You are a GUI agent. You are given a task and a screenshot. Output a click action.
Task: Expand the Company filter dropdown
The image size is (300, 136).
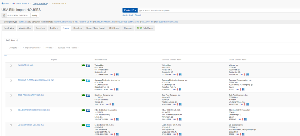[14, 48]
